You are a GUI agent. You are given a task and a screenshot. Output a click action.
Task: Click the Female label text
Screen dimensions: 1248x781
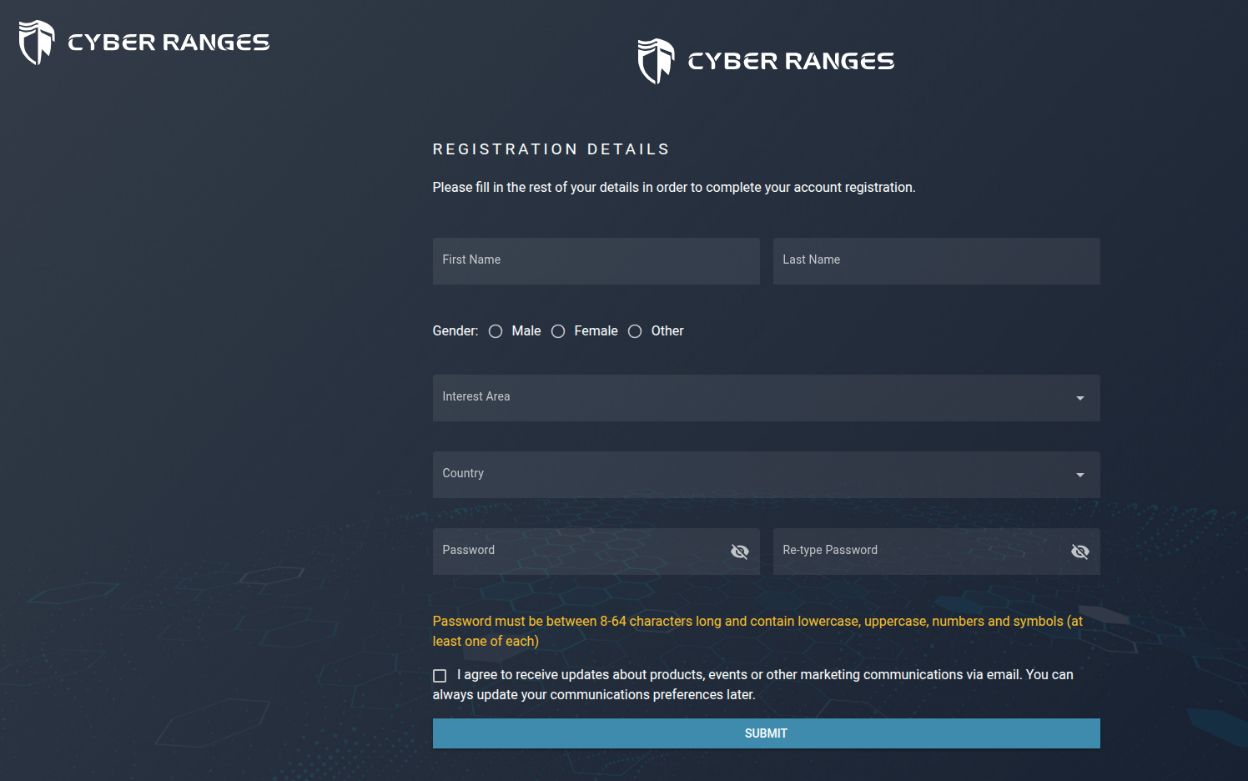596,331
